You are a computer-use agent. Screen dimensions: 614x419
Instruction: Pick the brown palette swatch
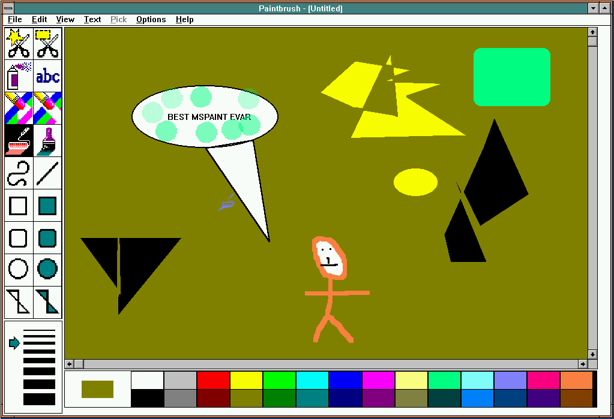[576, 398]
